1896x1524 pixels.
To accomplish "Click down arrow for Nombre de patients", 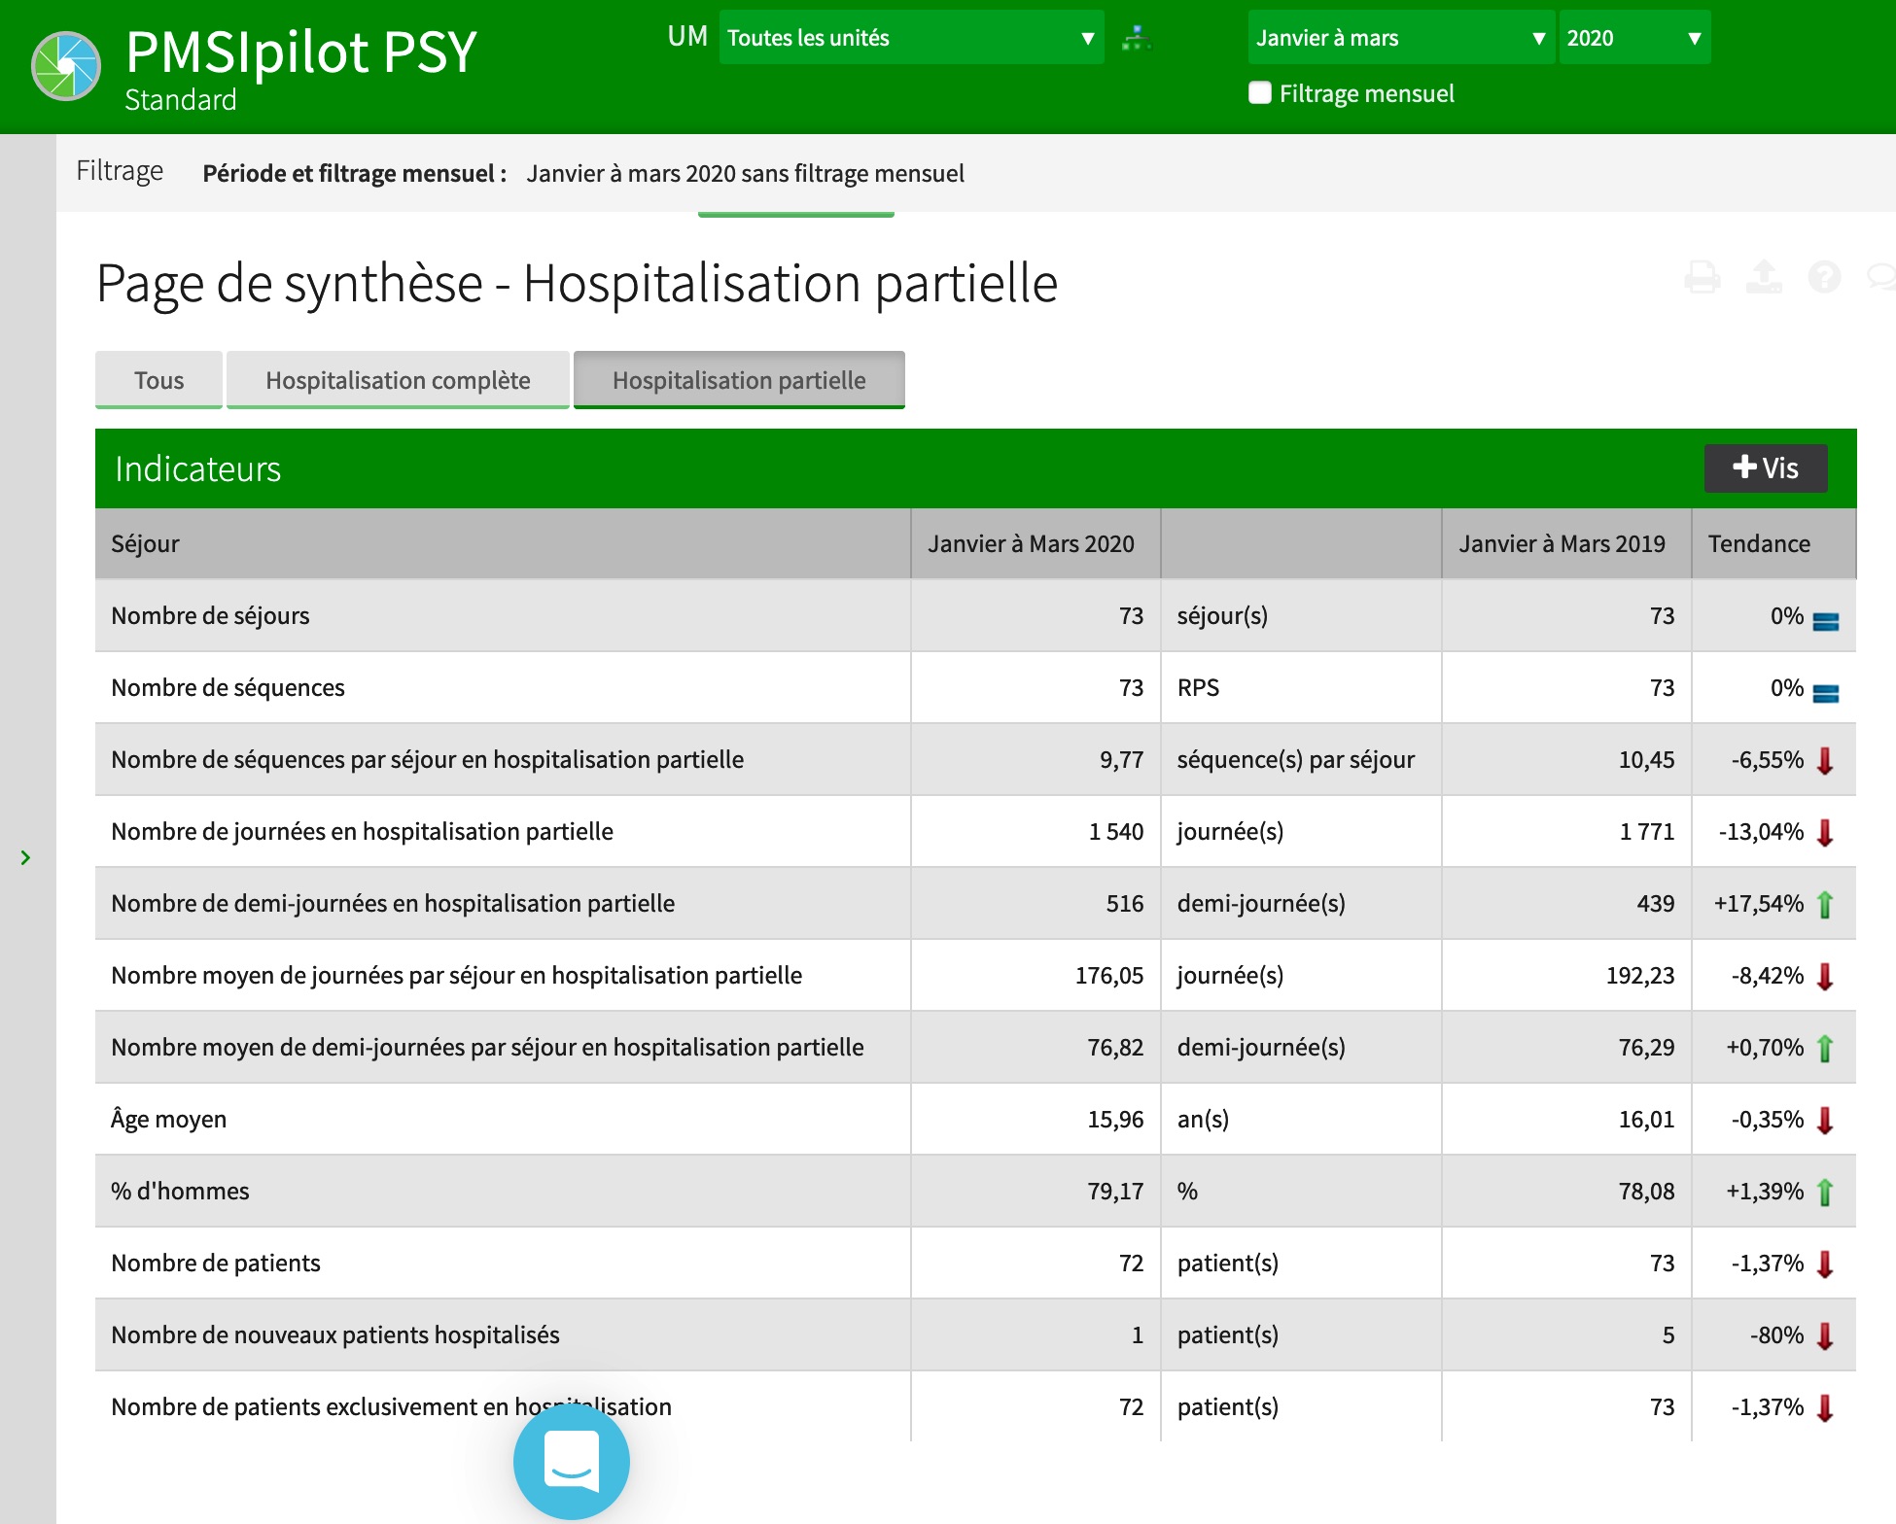I will click(1825, 1264).
